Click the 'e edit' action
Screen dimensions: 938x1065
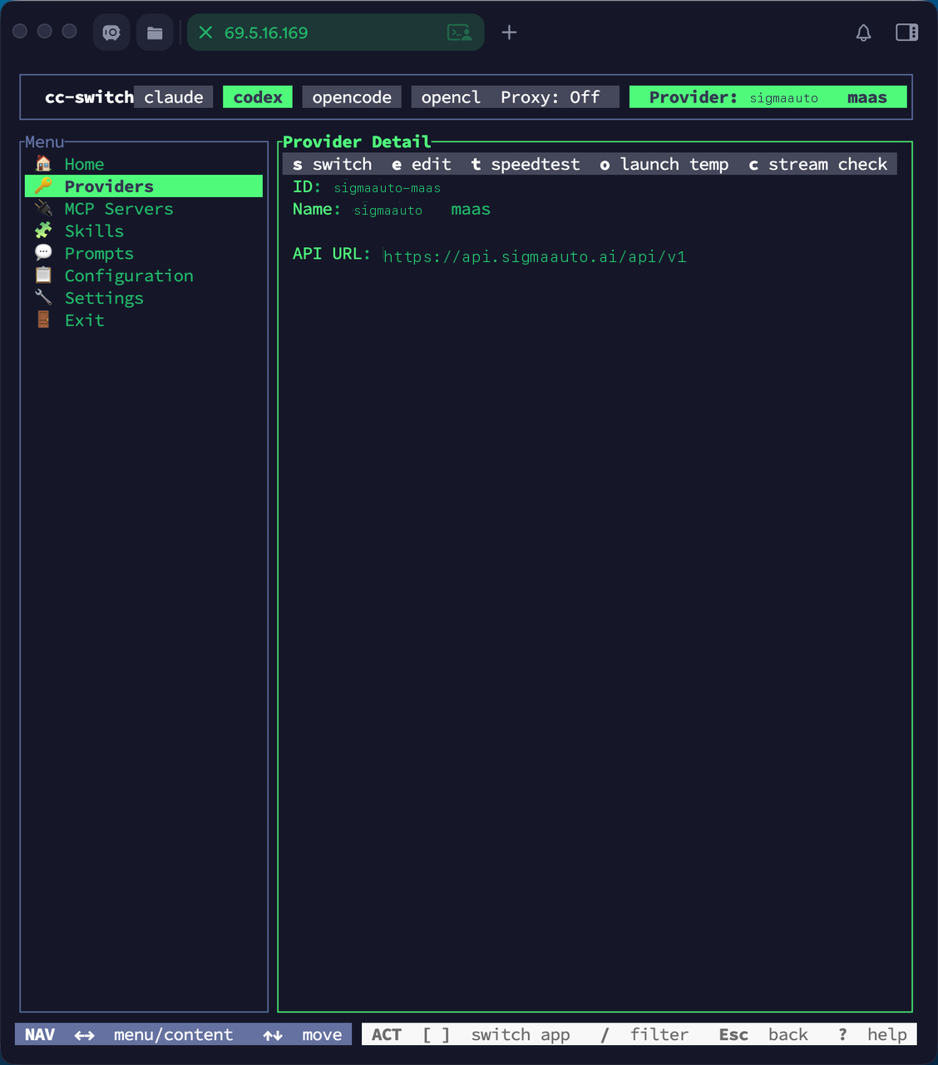(421, 164)
